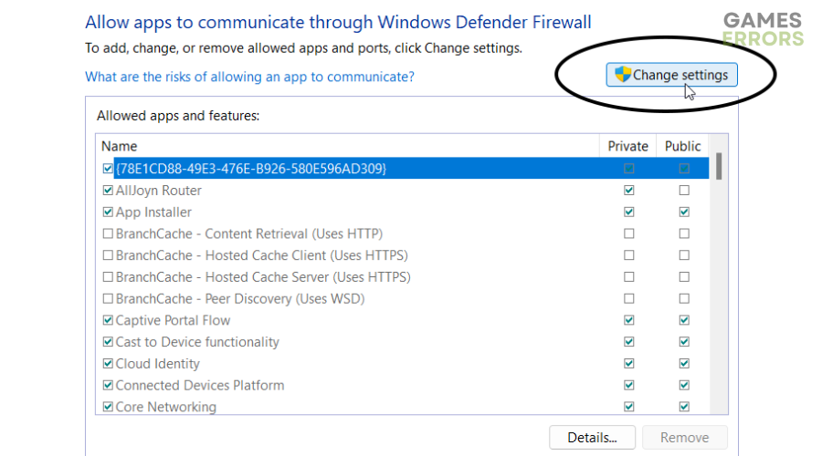The width and height of the screenshot is (822, 456).
Task: Select Cast to Device functionality row text
Action: [197, 342]
